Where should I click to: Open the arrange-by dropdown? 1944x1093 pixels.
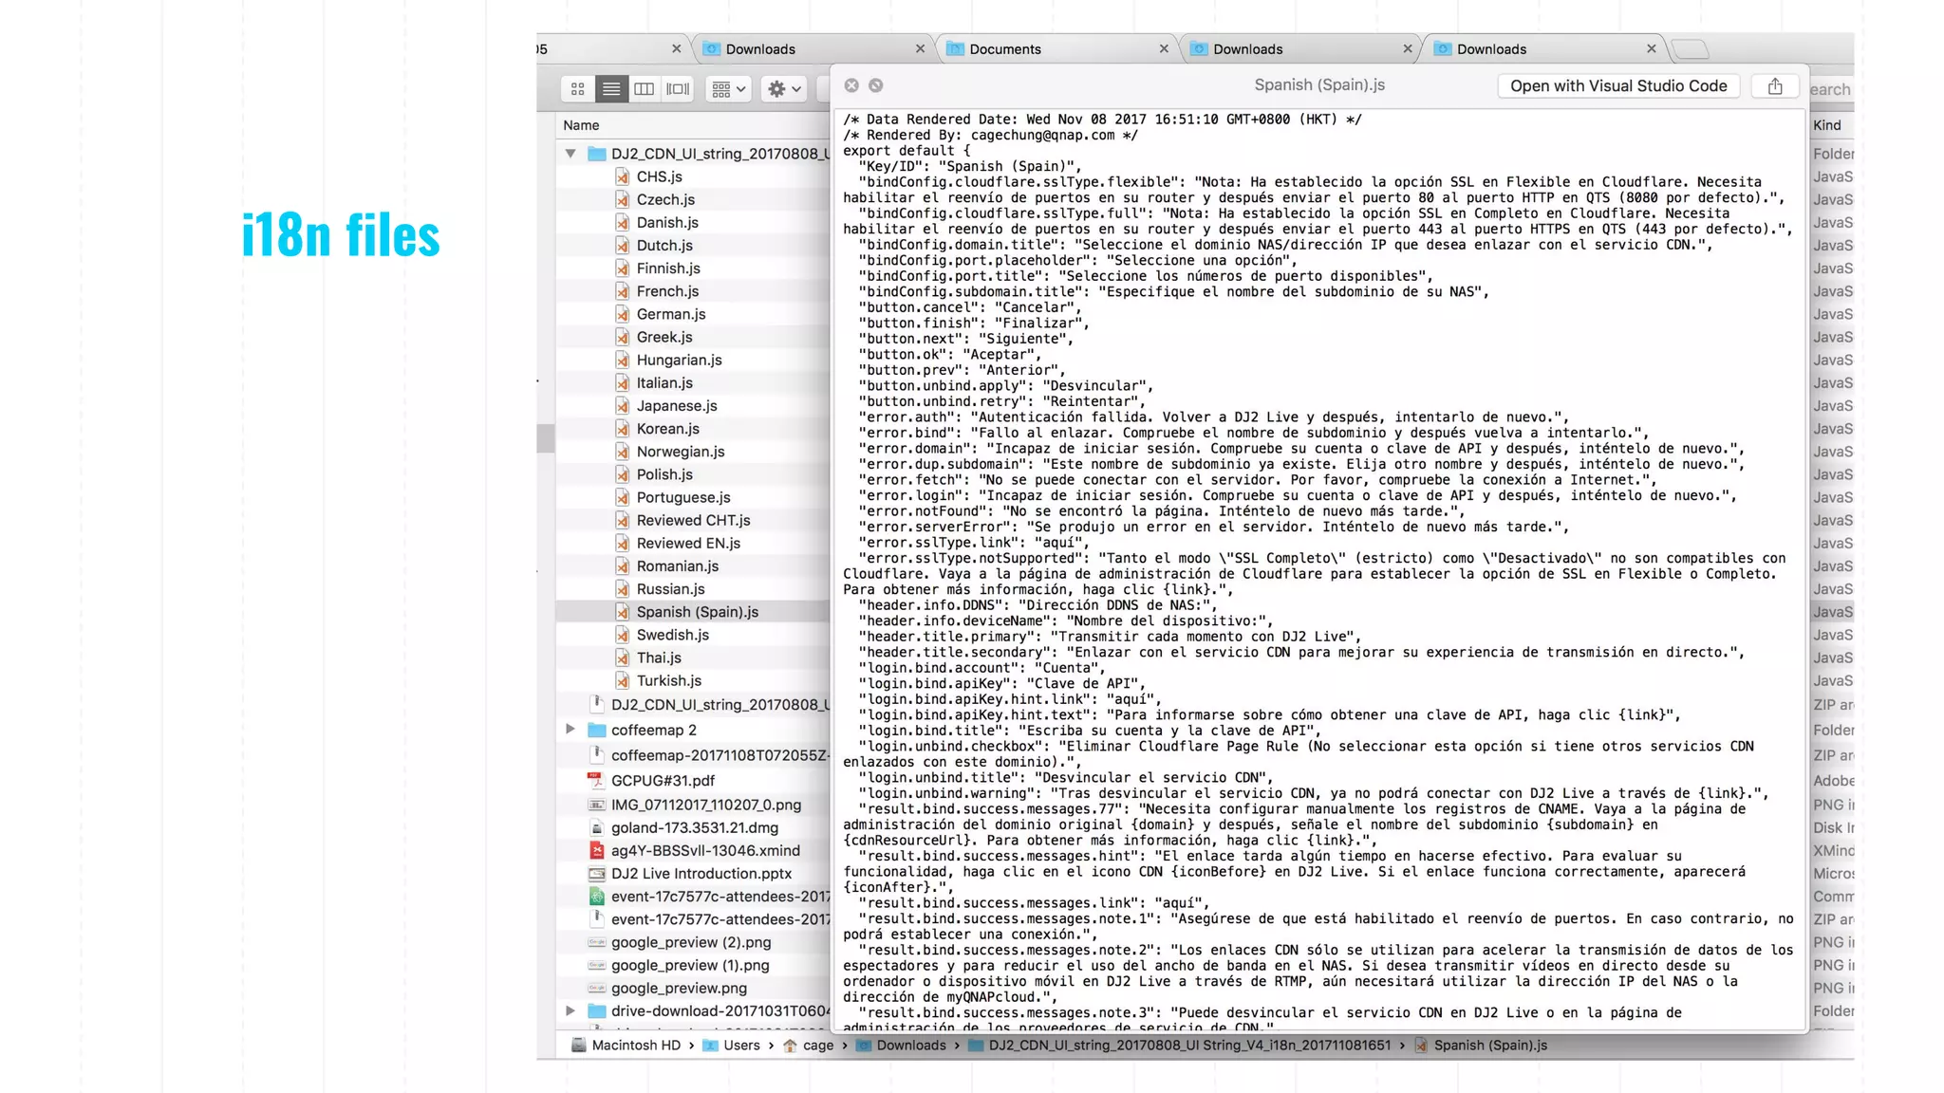coord(729,89)
